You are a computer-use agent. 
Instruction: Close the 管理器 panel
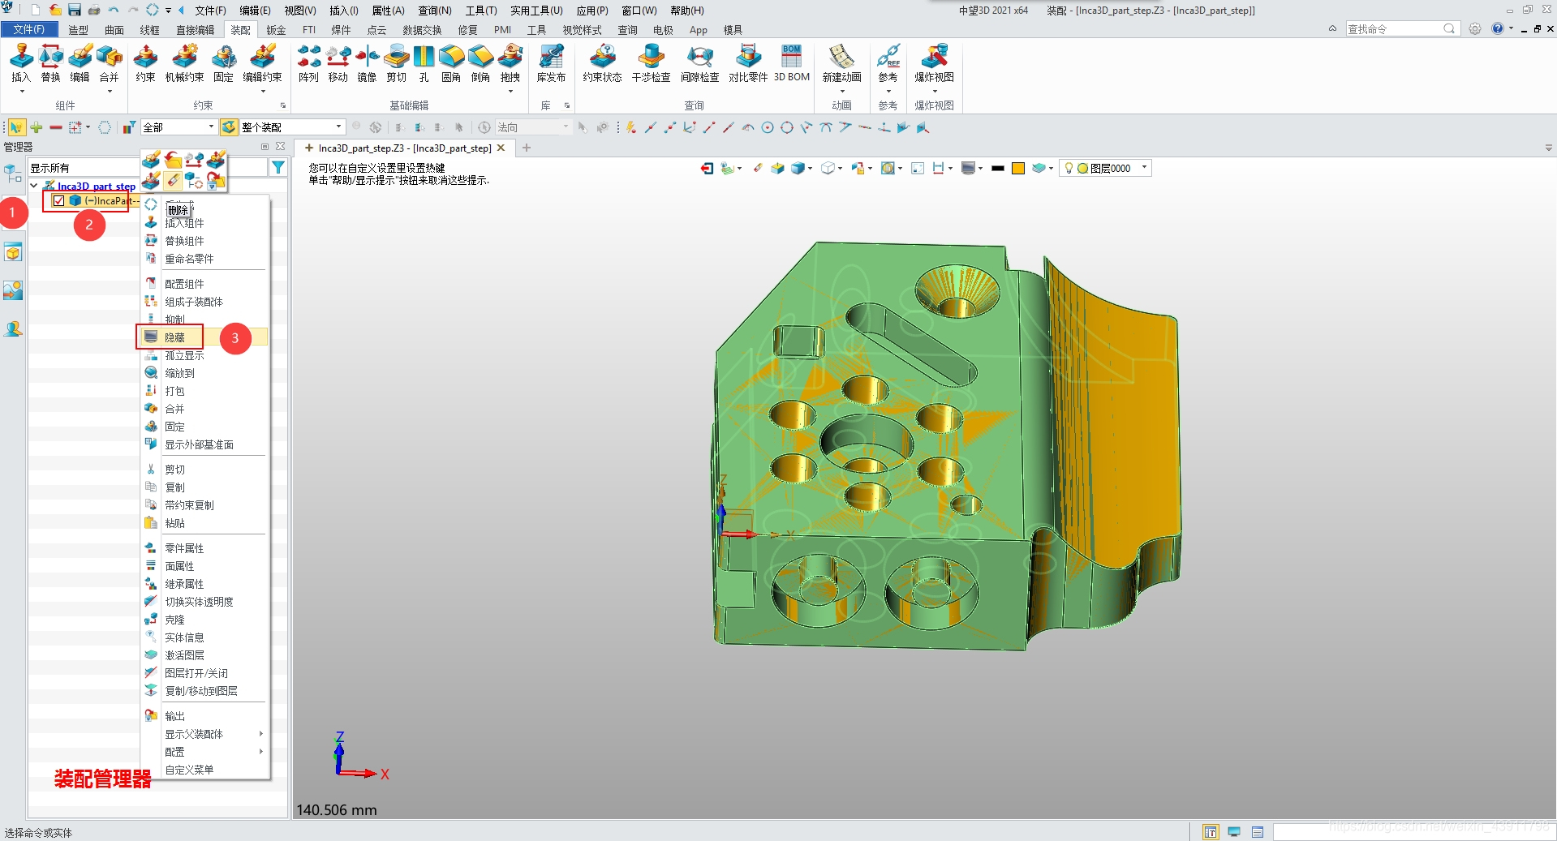281,147
